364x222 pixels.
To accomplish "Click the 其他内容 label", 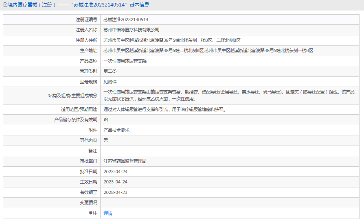I will coord(88,140).
